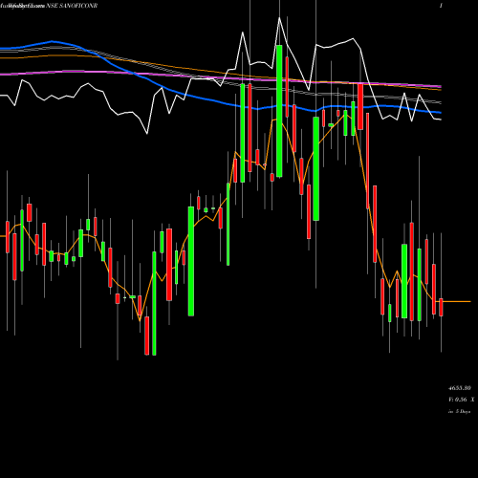Click the last red candle at the right end
Screen dimensions: 478x478
click(441, 307)
